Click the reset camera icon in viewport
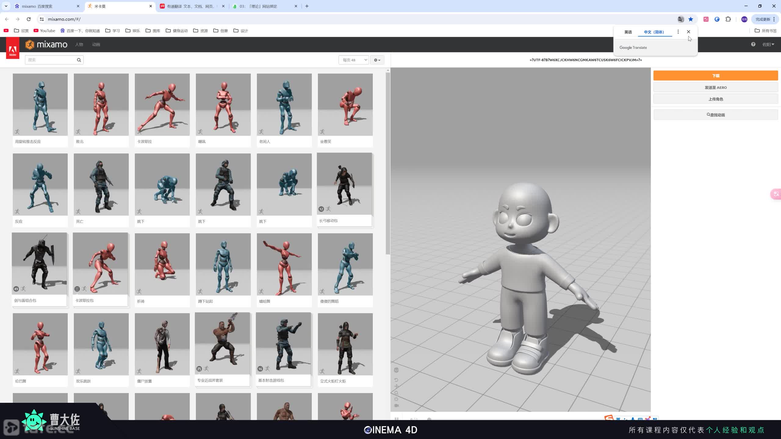The width and height of the screenshot is (781, 439). 396,380
